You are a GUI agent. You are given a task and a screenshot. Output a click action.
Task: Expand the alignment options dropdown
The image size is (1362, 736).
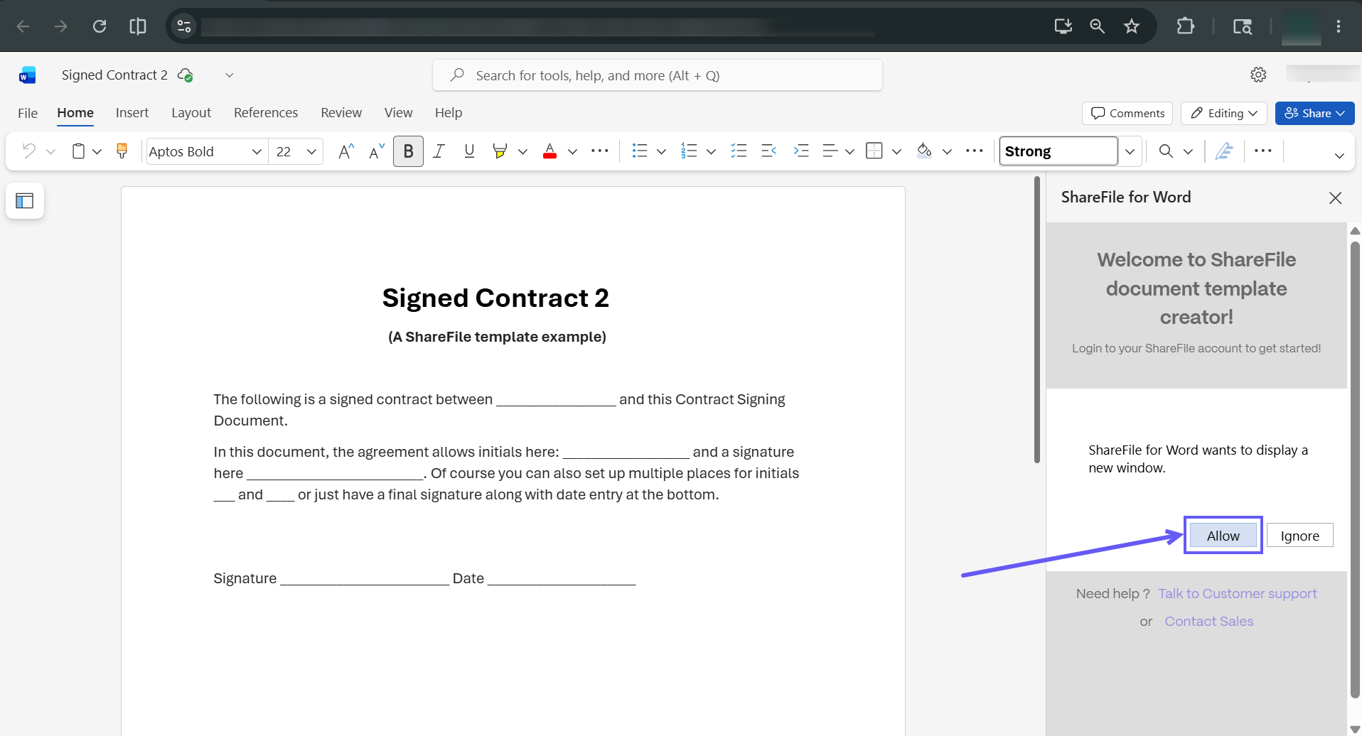(x=849, y=151)
